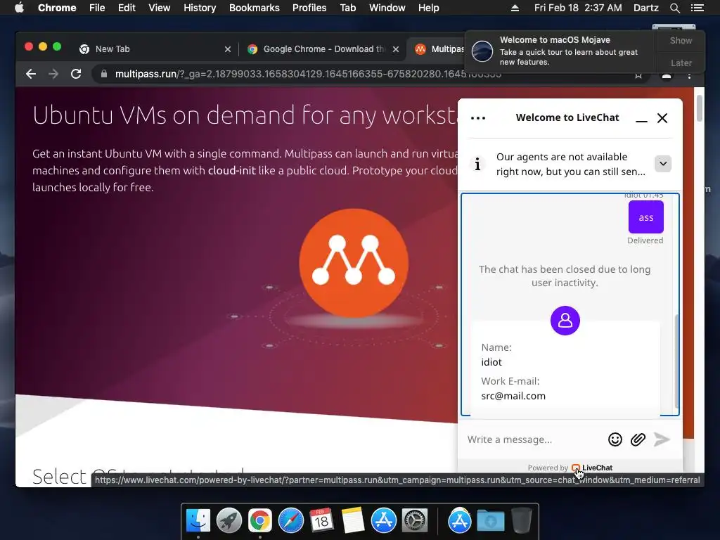Focus the multipass.run address bar
The height and width of the screenshot is (540, 720).
308,74
